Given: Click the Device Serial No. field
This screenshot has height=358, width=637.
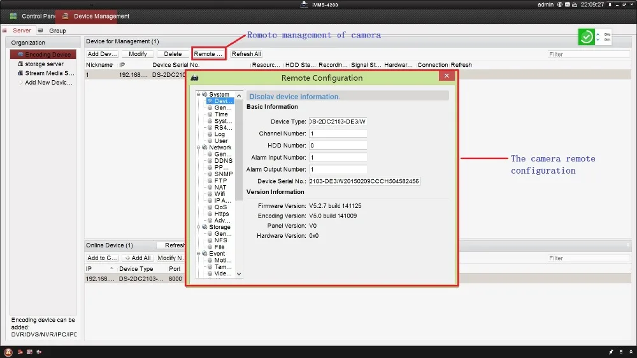Looking at the screenshot, I should (364, 181).
